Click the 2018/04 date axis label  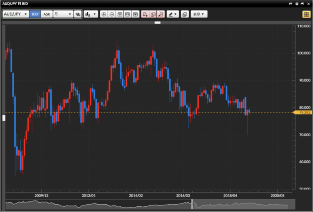[x=230, y=196]
